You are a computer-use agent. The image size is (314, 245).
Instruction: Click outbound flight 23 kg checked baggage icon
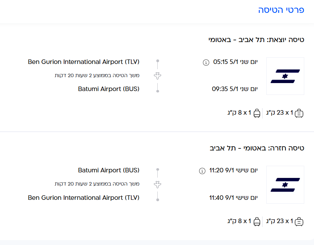299,113
